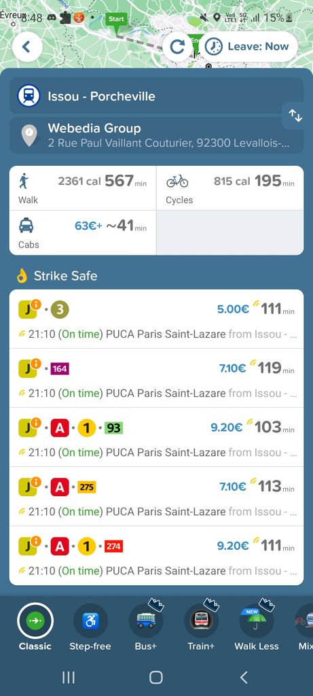The width and height of the screenshot is (313, 696).
Task: Tap the back arrow button
Action: (27, 47)
